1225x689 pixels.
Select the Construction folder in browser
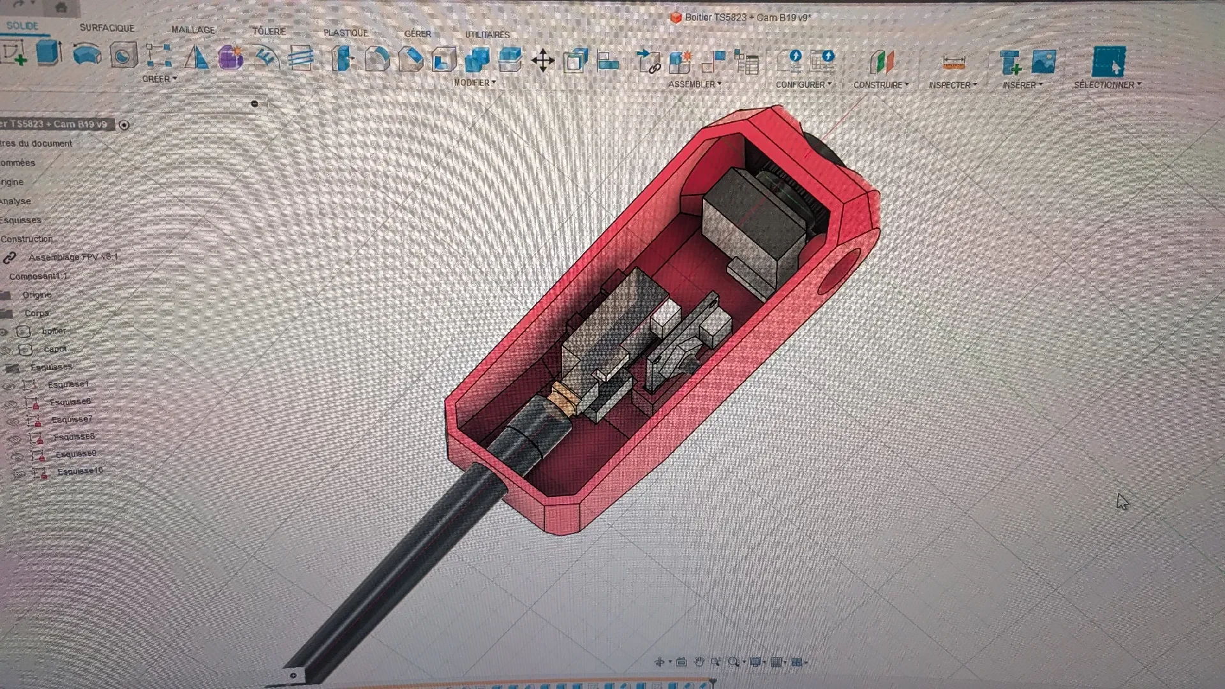pyautogui.click(x=27, y=239)
